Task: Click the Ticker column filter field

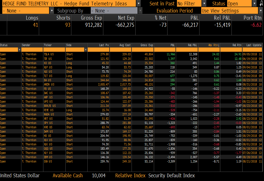Action: pyautogui.click(x=54, y=50)
